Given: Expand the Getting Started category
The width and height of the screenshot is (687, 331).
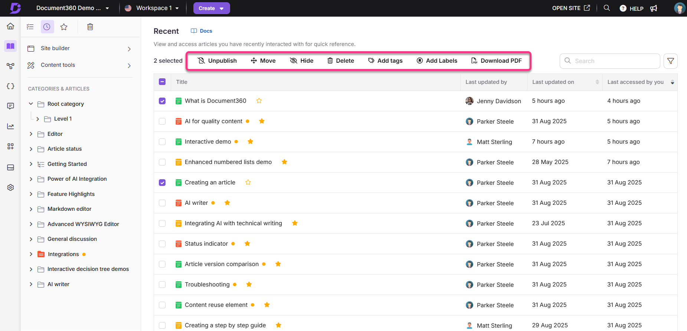Looking at the screenshot, I should pos(31,164).
